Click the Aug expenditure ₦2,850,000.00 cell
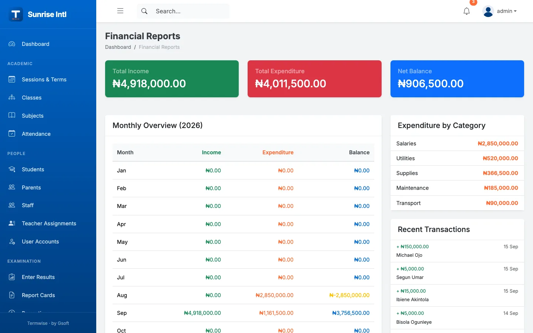Viewport: 533px width, 333px height. 274,295
